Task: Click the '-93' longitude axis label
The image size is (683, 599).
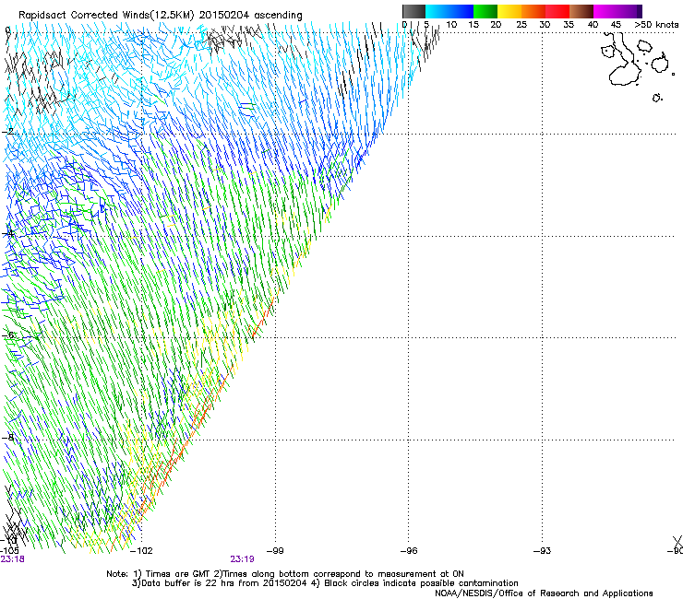Action: (542, 551)
